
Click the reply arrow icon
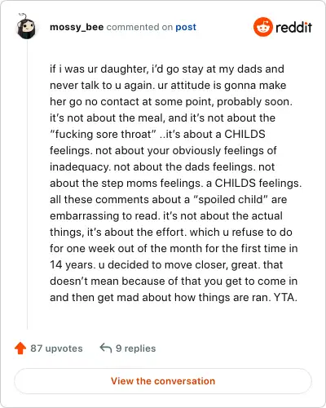pos(106,348)
